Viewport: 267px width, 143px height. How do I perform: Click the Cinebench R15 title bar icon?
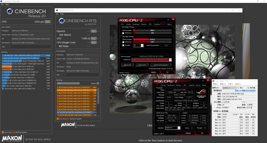click(x=57, y=10)
